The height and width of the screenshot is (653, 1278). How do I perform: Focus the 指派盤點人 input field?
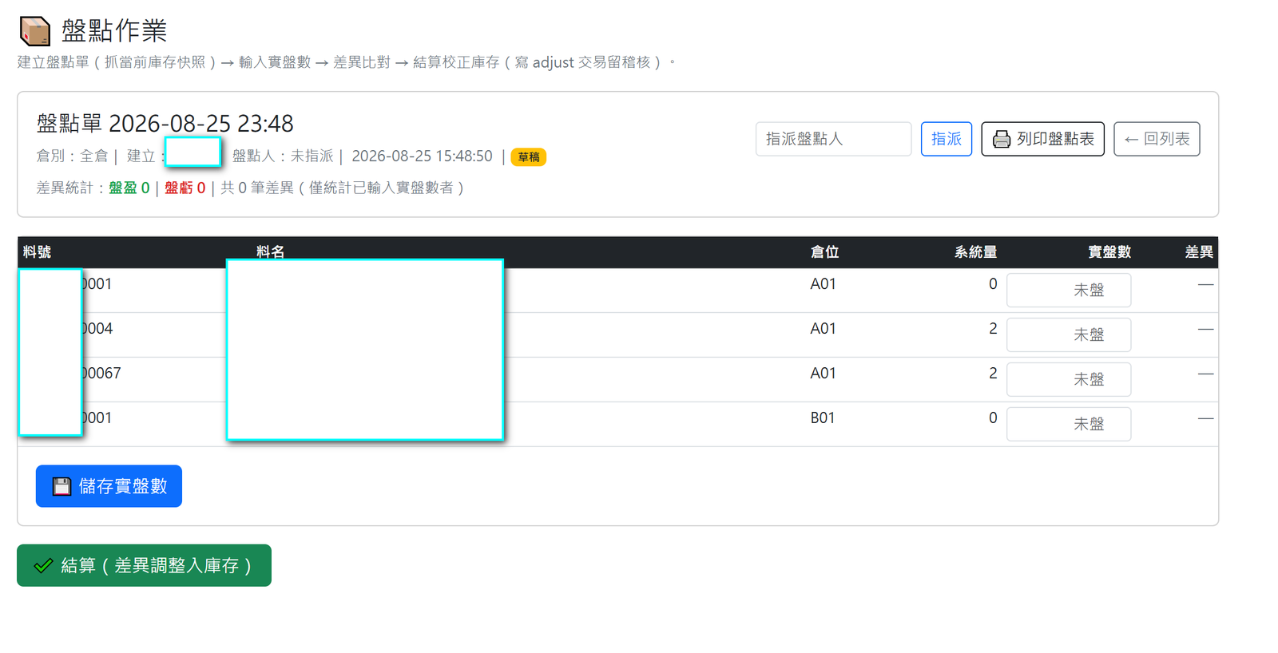(833, 139)
